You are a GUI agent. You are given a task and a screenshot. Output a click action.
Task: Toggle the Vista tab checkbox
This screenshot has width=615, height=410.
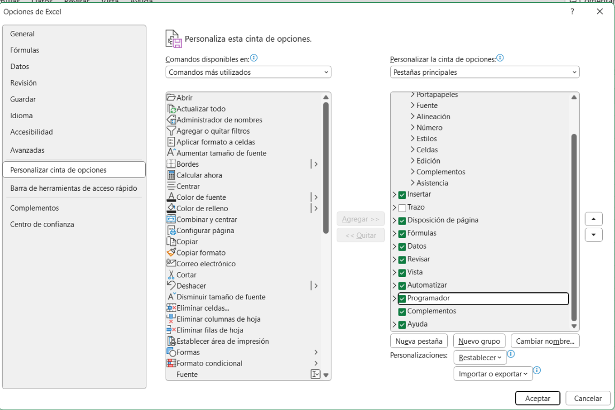tap(402, 272)
